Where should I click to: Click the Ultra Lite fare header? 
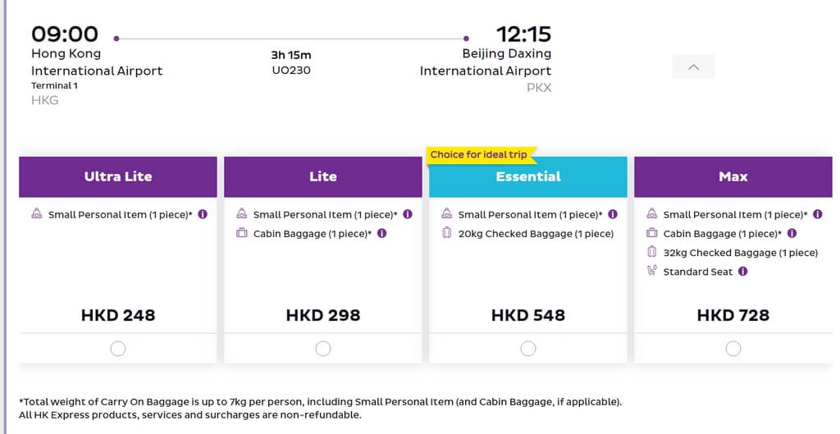(x=118, y=177)
